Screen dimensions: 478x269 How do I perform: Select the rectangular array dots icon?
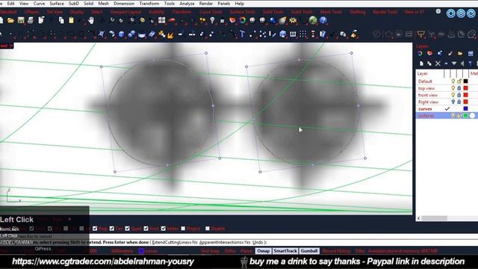click(302, 34)
